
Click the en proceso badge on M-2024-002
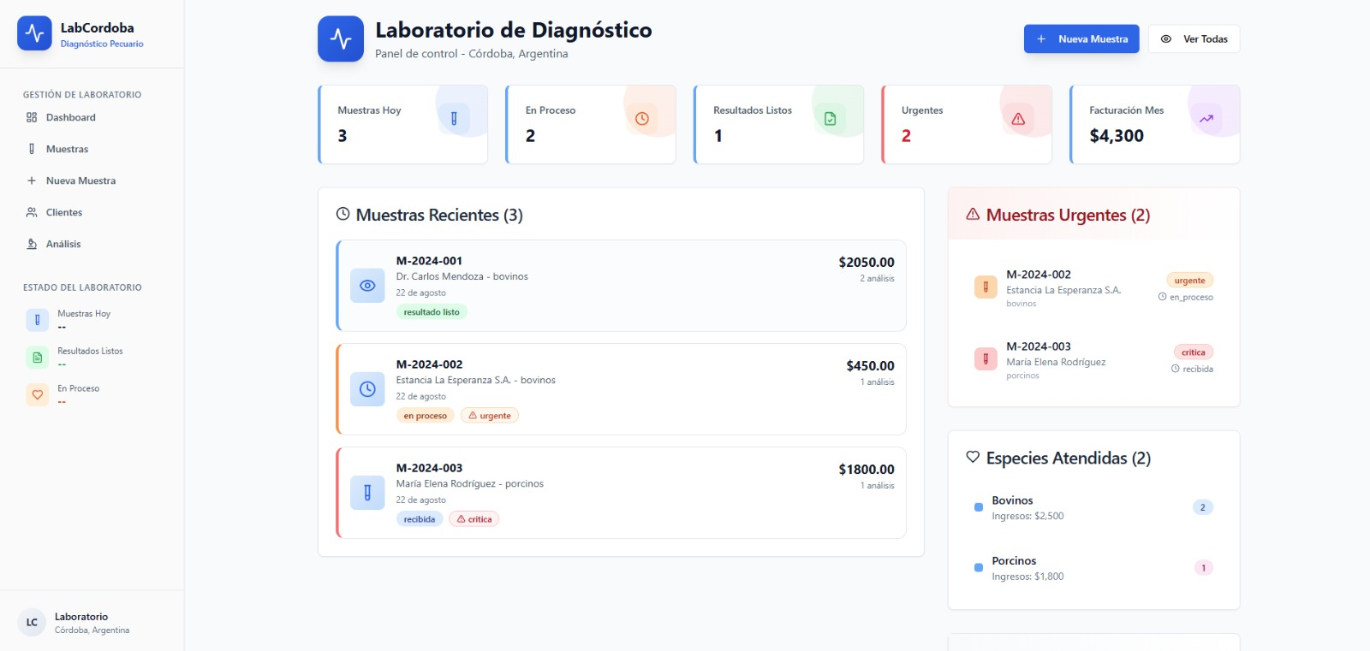click(426, 416)
